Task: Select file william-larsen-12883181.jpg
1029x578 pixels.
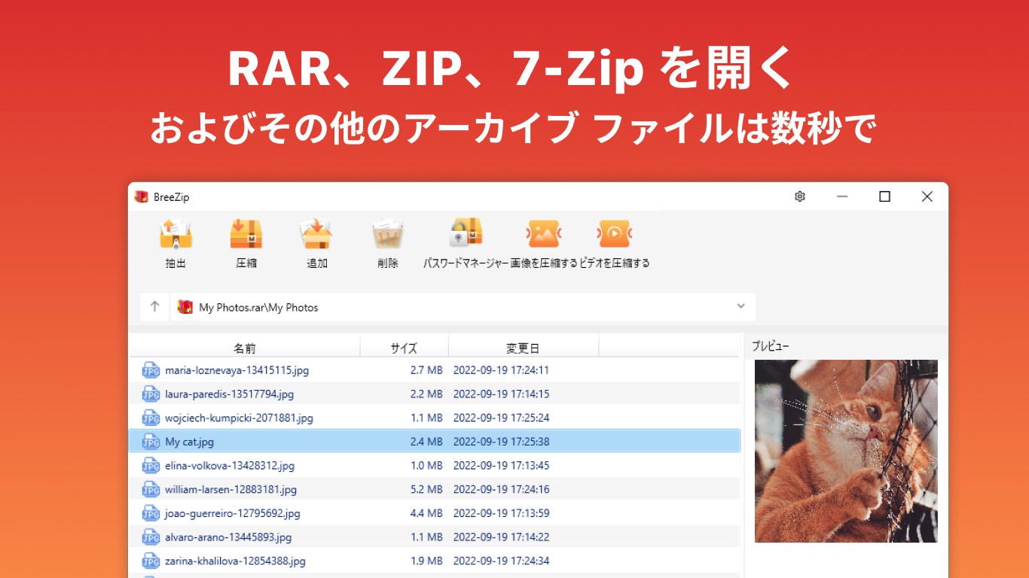Action: pos(231,489)
